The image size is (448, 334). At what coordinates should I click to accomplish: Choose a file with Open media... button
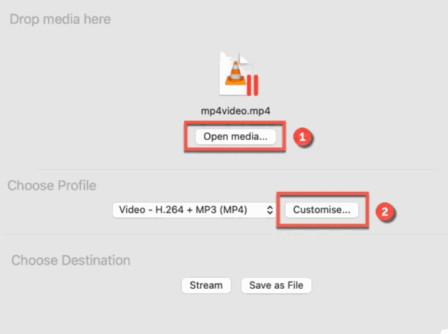(x=236, y=137)
